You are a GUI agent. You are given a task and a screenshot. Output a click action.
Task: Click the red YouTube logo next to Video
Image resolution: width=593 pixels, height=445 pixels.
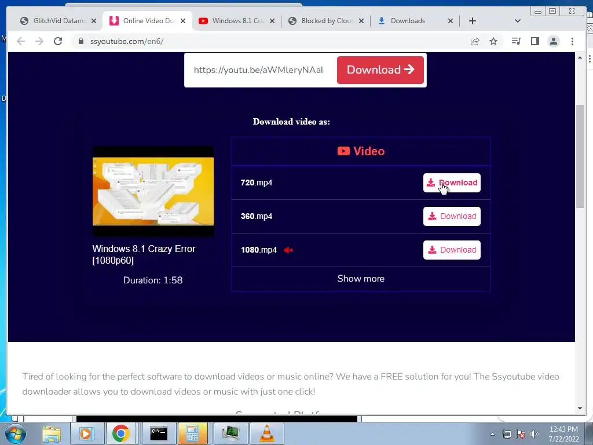tap(343, 151)
